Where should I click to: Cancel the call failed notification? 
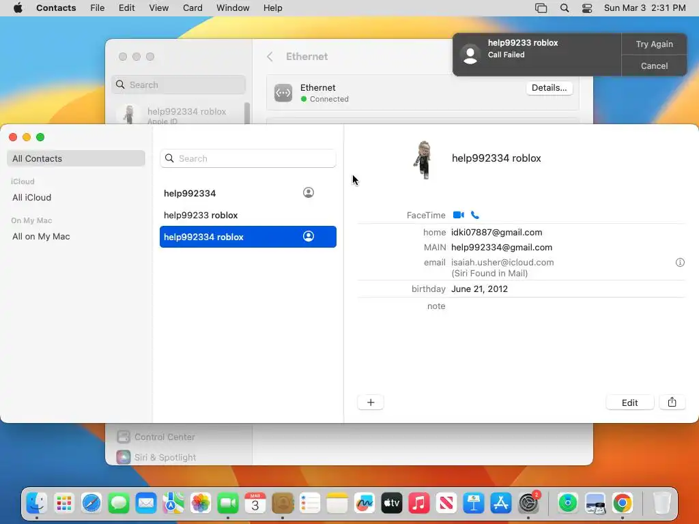point(654,66)
